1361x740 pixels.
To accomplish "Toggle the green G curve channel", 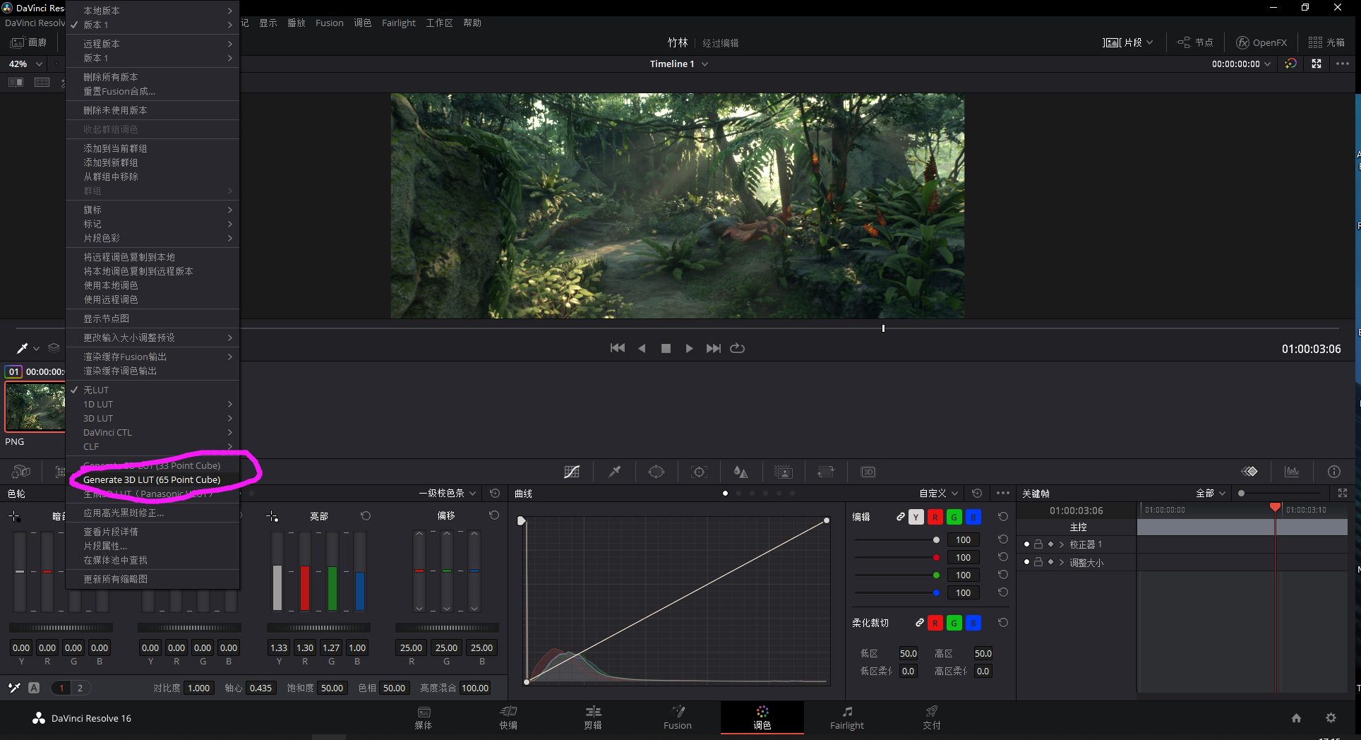I will click(x=954, y=517).
